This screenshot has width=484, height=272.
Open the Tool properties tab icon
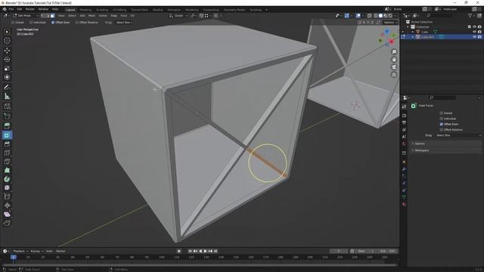[404, 107]
